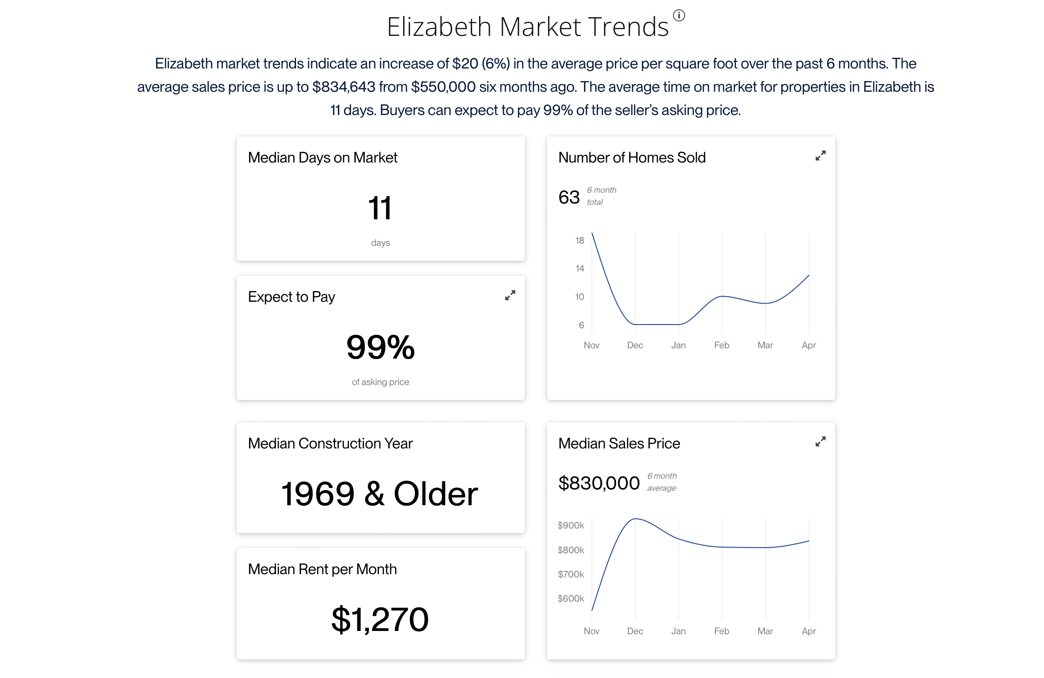The image size is (1044, 678).
Task: Expand the Expect to Pay card
Action: click(510, 295)
